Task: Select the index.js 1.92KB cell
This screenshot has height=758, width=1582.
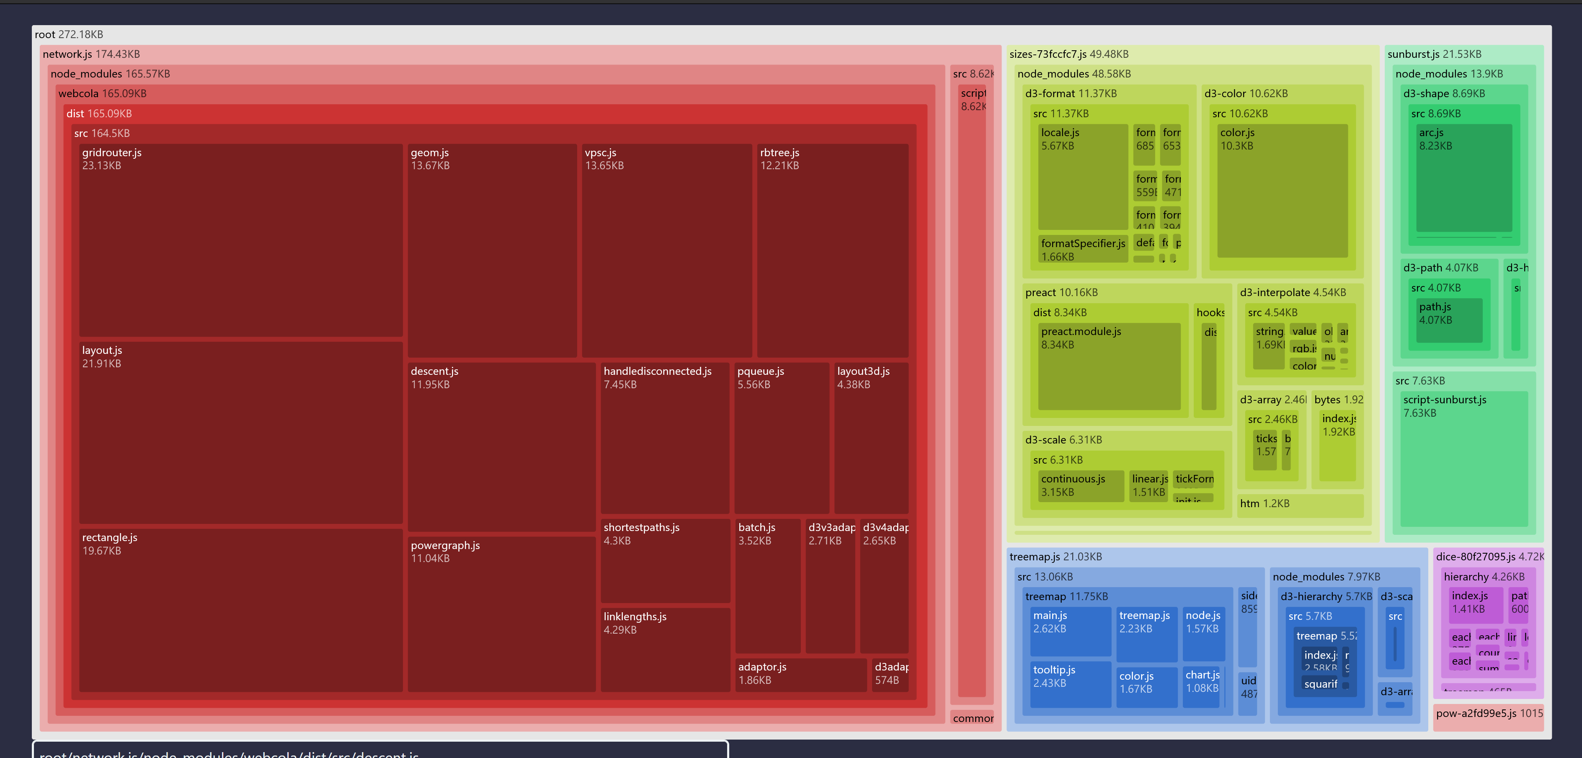Action: pos(1337,446)
